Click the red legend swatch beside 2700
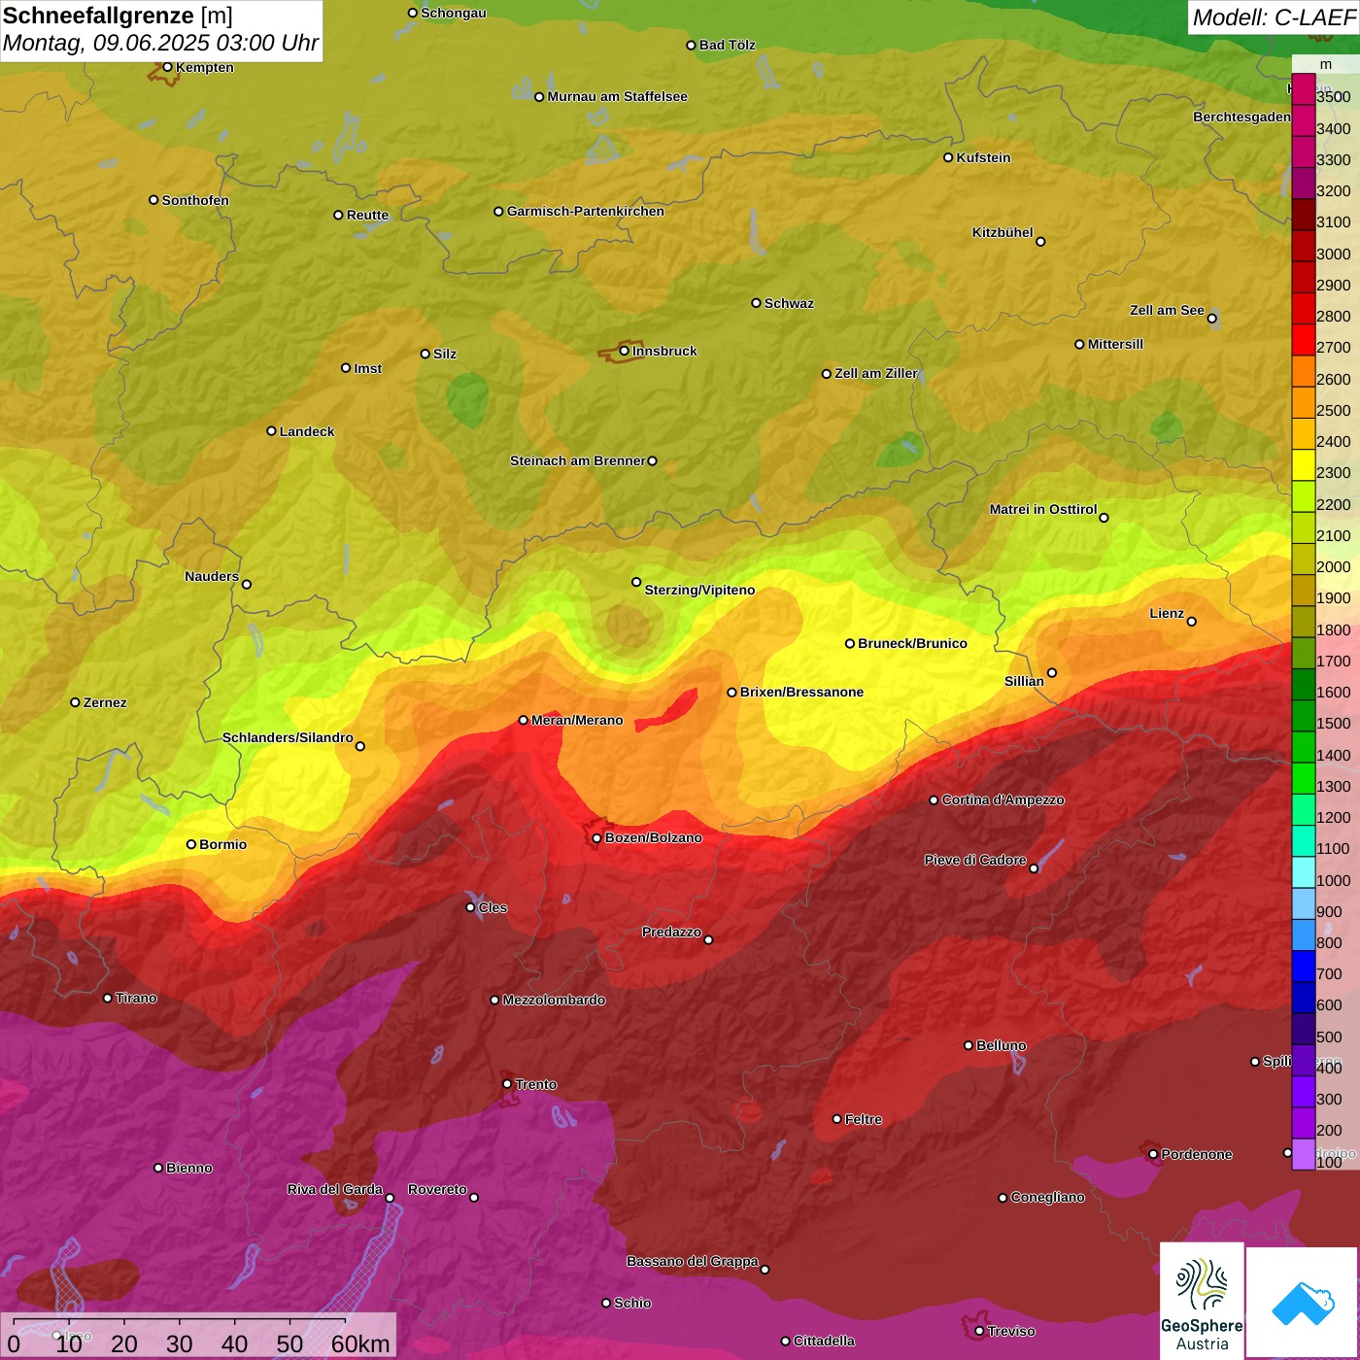The image size is (1360, 1360). click(x=1303, y=341)
